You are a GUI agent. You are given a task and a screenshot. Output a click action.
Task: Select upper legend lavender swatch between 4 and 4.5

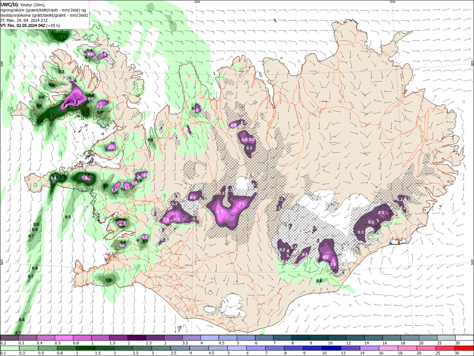click(209, 338)
